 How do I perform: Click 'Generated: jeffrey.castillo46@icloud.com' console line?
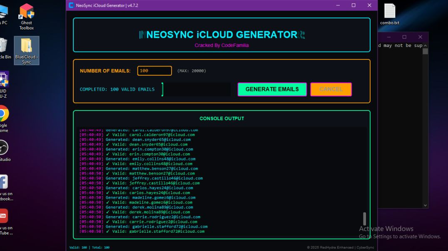point(141,178)
